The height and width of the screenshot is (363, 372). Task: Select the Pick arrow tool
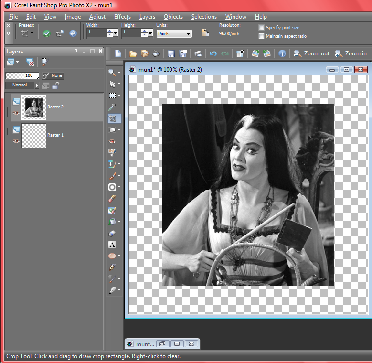112,84
